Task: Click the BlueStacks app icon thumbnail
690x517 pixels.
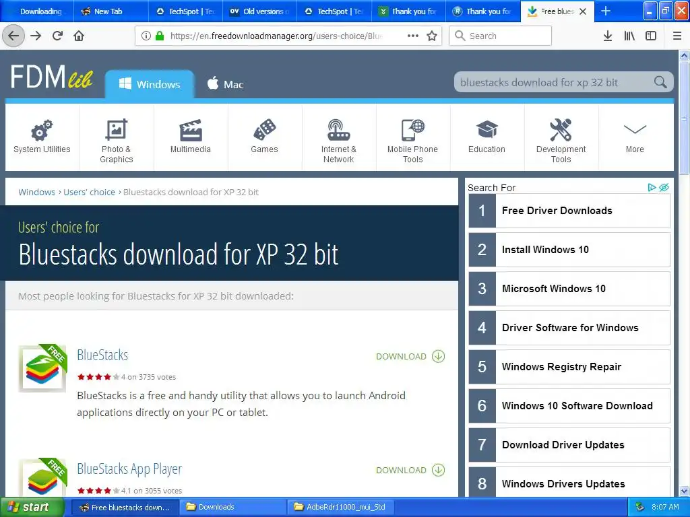Action: tap(42, 368)
